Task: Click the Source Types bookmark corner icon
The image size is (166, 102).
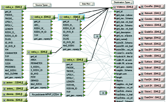Action: point(50,5)
